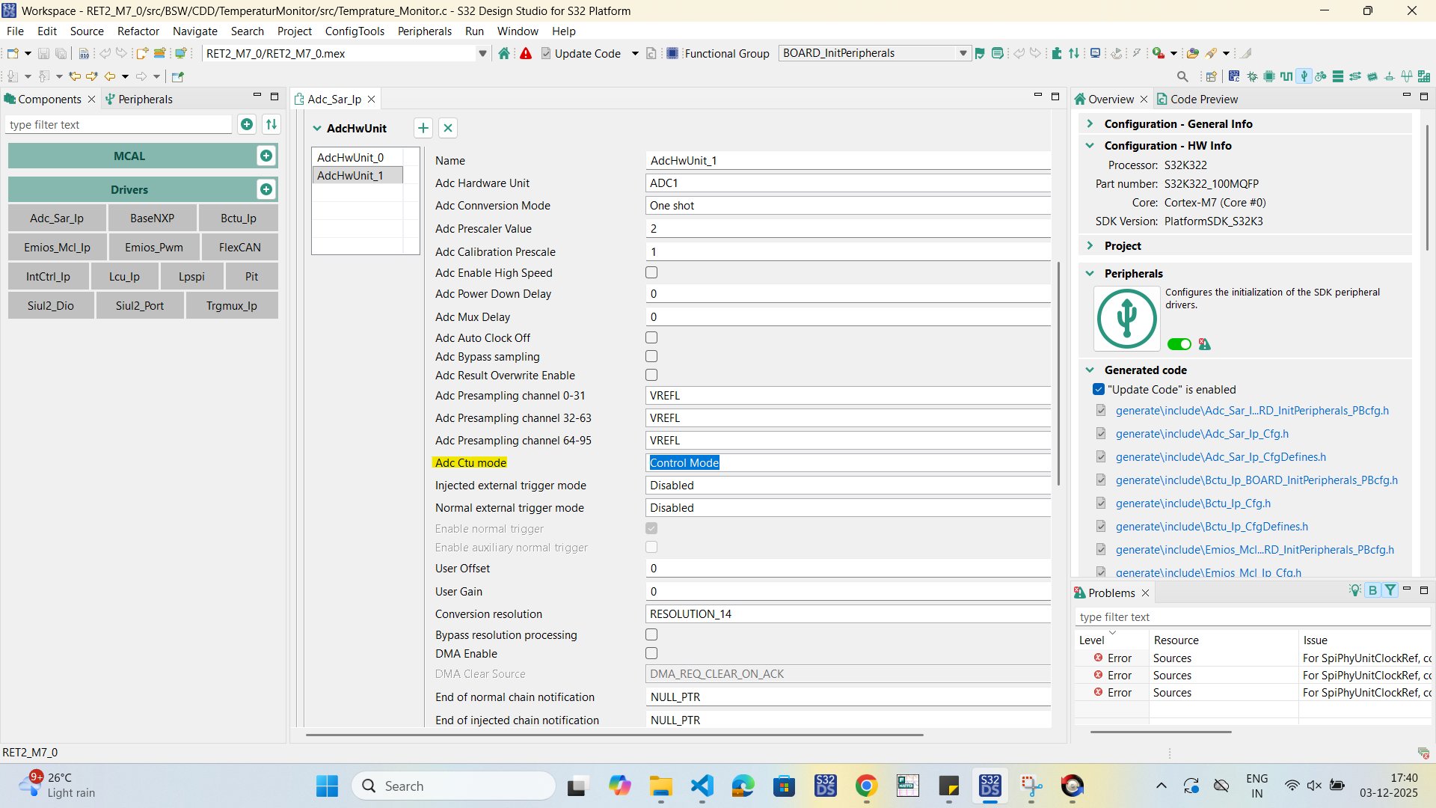Click the home icon in the toolbar
This screenshot has height=808, width=1436.
click(x=504, y=53)
